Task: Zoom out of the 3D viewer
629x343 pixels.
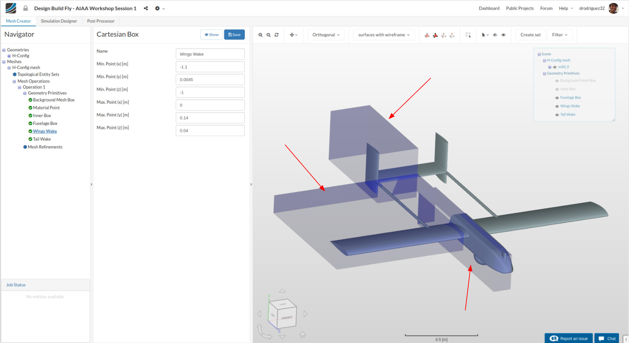Action: 269,35
